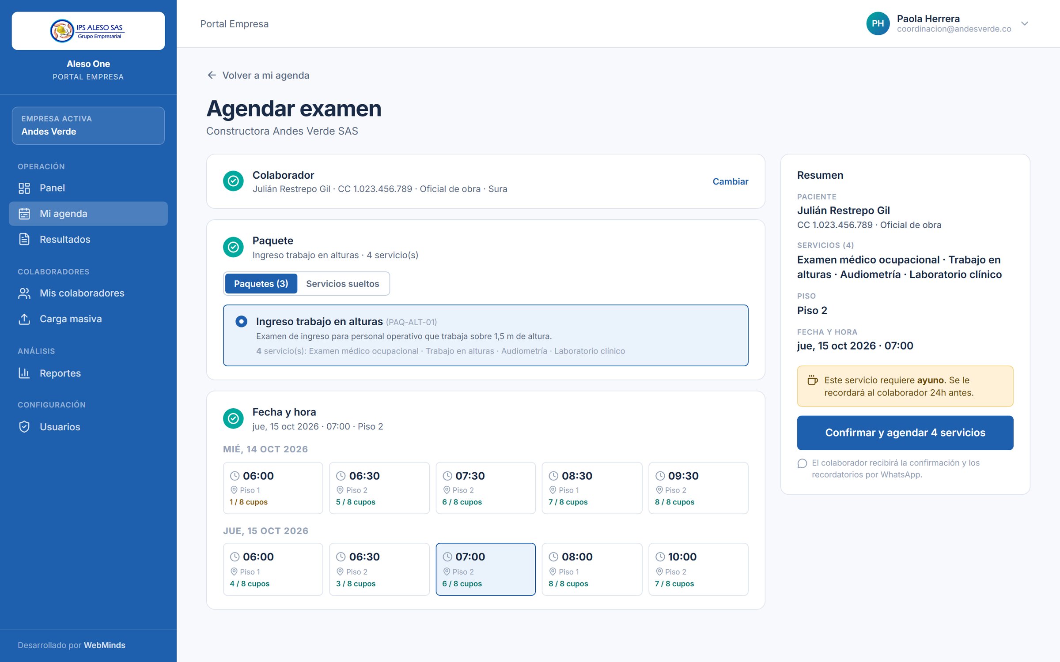Click the Panel dashboard icon in sidebar

tap(24, 188)
